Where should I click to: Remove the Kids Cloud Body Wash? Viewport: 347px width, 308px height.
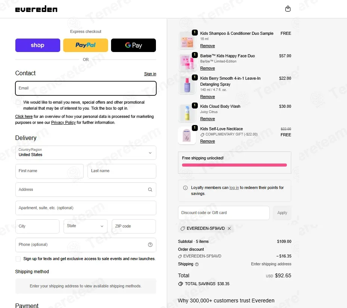click(208, 119)
